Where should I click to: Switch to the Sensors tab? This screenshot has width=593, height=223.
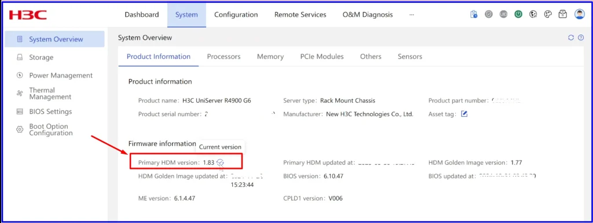410,57
